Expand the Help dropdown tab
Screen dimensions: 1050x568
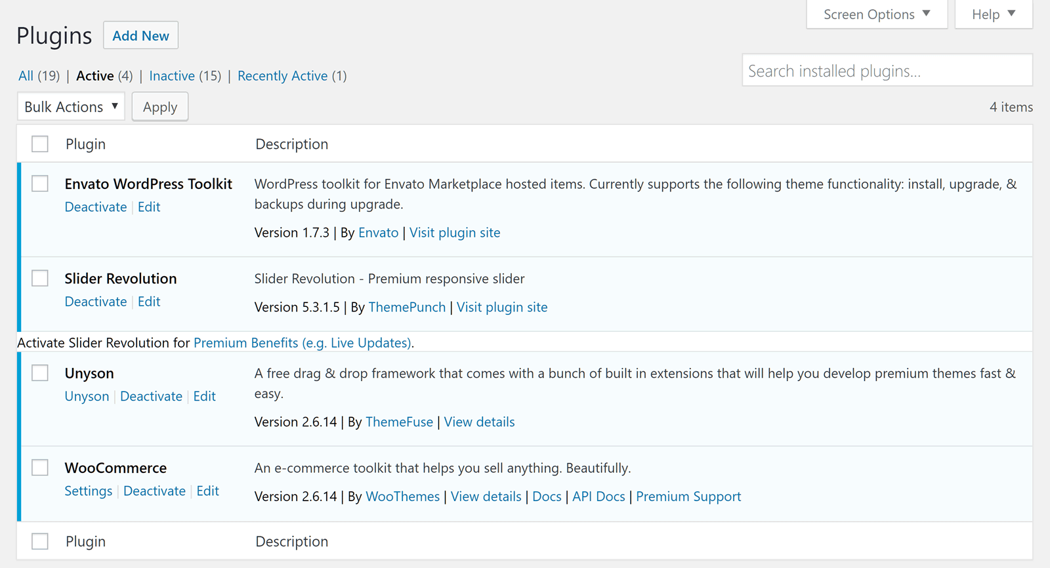point(993,14)
